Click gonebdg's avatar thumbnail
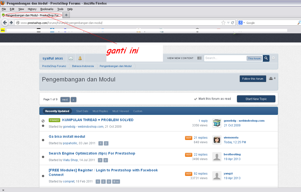This screenshot has width=301, height=192. (217, 123)
